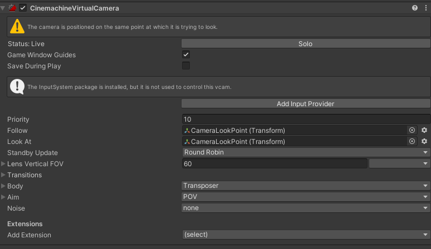Screen dimensions: 431x249
Task: Click the object picker for Follow field
Action: coord(412,131)
